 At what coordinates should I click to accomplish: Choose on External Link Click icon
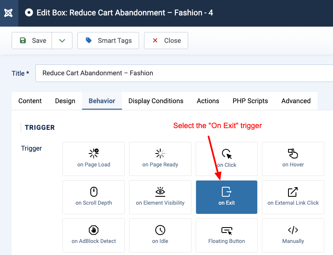(x=293, y=192)
